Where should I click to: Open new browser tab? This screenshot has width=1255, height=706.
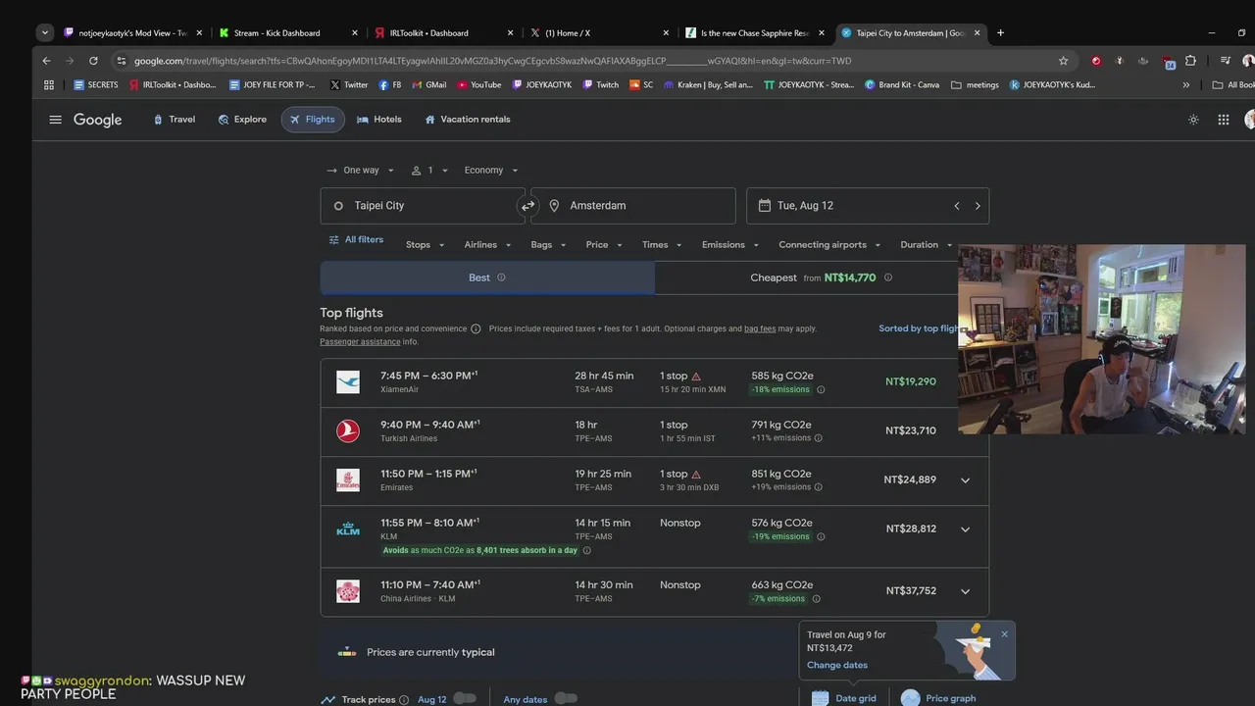tap(1000, 32)
